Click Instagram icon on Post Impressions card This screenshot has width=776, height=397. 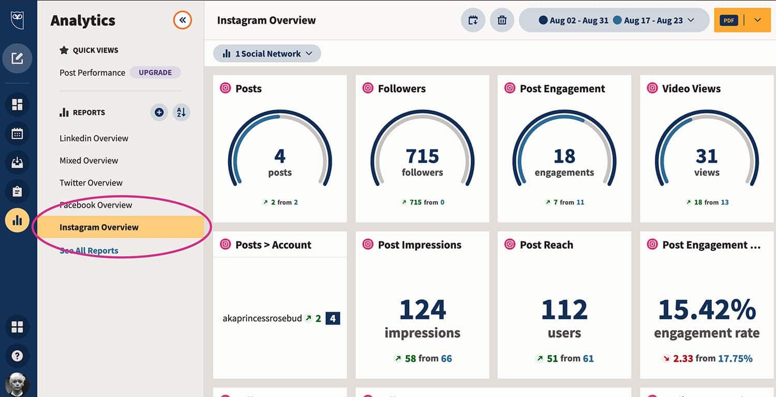coord(368,244)
